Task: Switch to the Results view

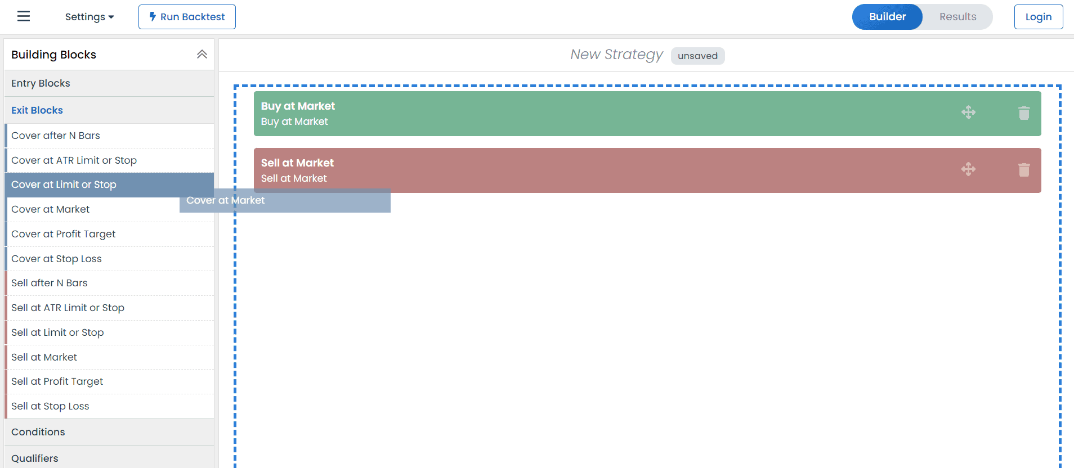Action: point(957,17)
